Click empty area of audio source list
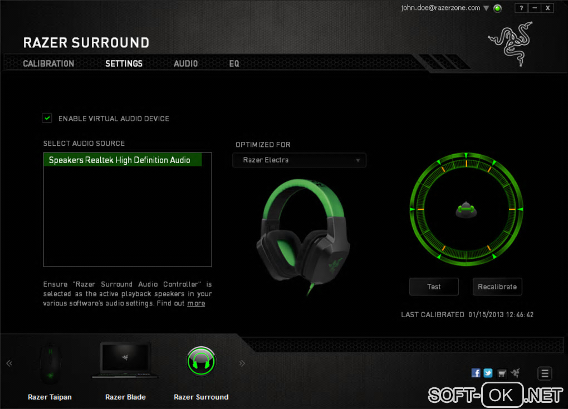 coord(127,216)
